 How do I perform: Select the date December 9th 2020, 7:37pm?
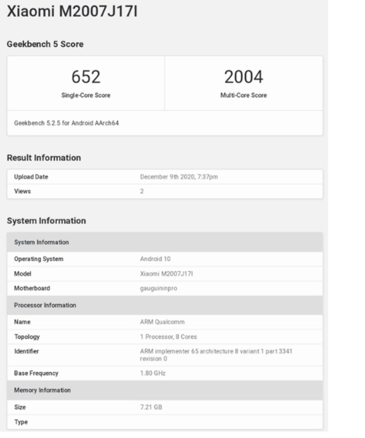click(179, 177)
